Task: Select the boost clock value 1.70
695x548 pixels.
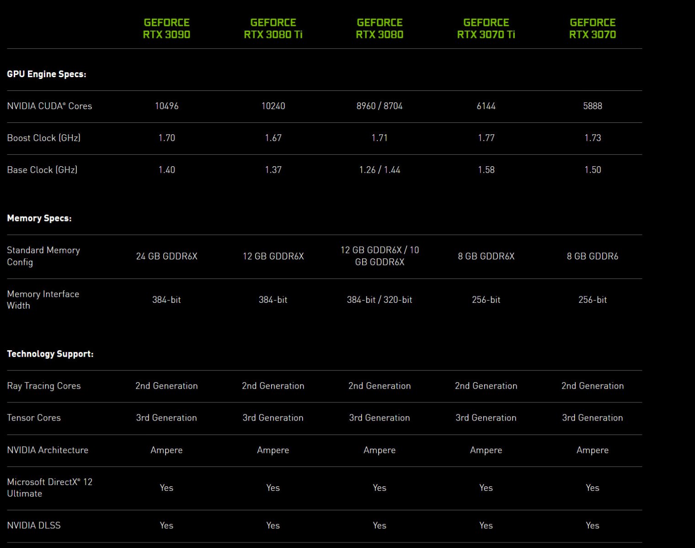Action: click(166, 138)
